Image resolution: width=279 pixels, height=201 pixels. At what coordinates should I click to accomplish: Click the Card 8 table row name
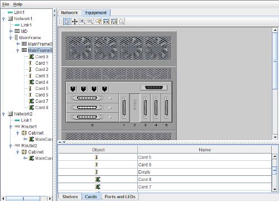(145, 179)
